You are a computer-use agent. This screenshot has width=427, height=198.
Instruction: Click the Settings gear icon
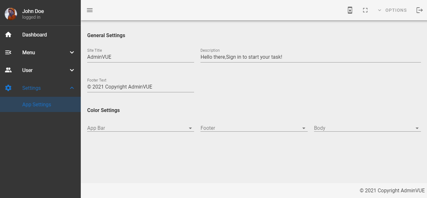pyautogui.click(x=8, y=88)
